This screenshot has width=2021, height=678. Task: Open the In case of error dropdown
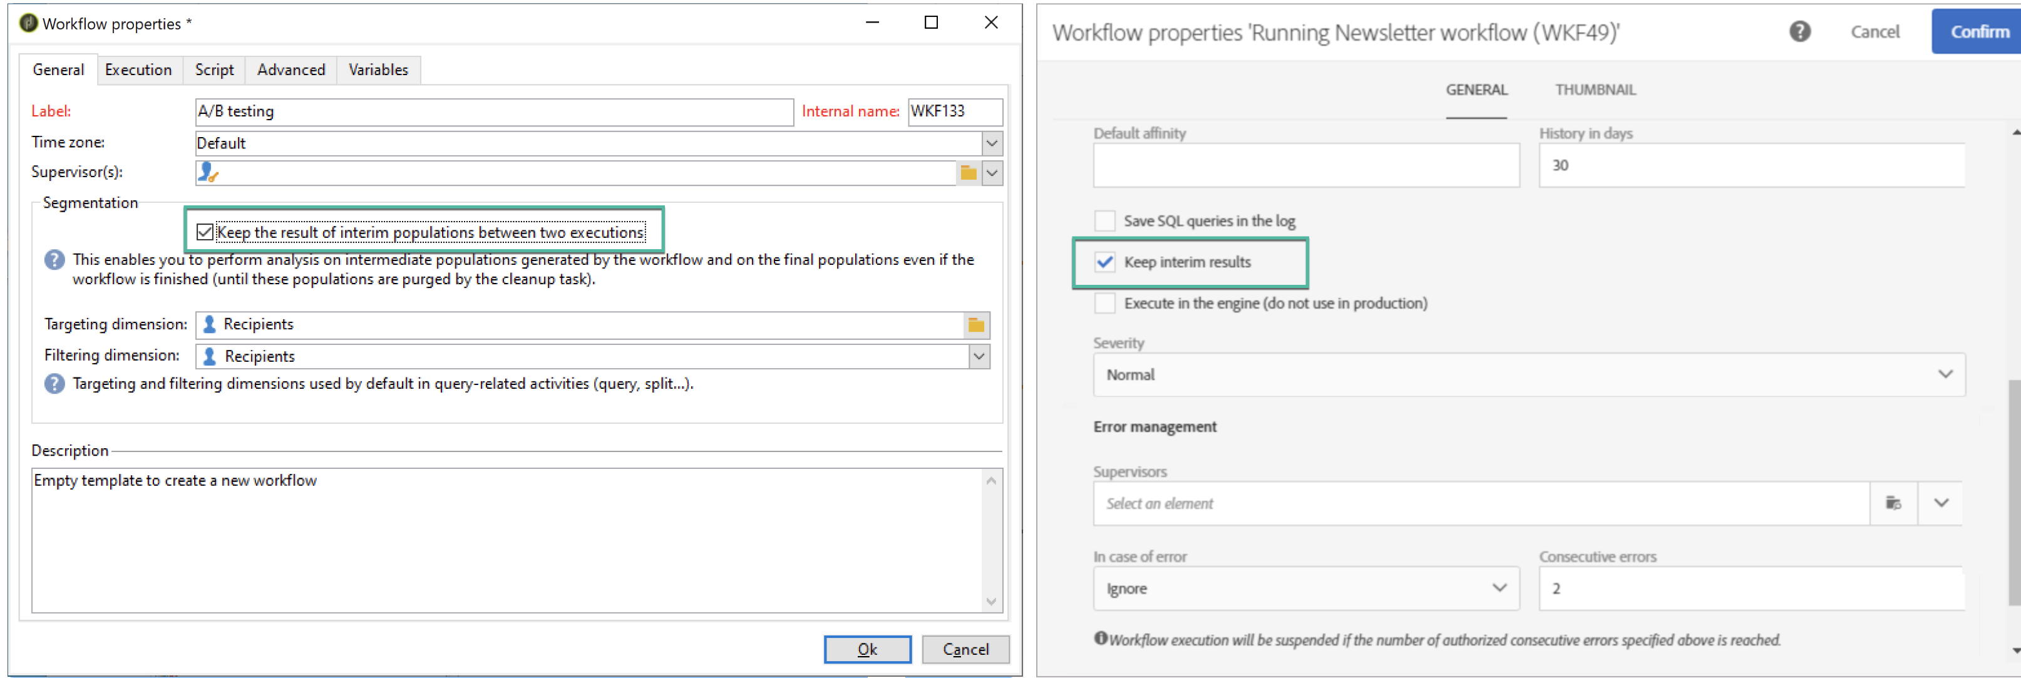[x=1498, y=588]
